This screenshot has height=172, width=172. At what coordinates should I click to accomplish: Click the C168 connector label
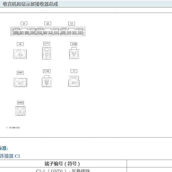click(74, 44)
